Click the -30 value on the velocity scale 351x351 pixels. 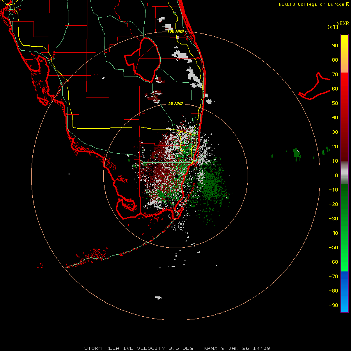pyautogui.click(x=333, y=218)
